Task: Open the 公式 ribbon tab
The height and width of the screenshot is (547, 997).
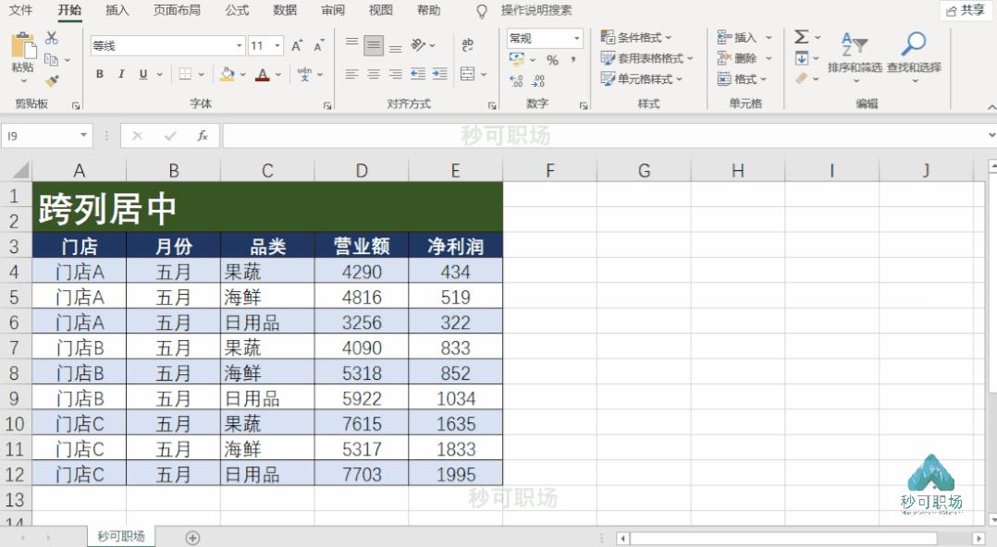Action: 234,11
